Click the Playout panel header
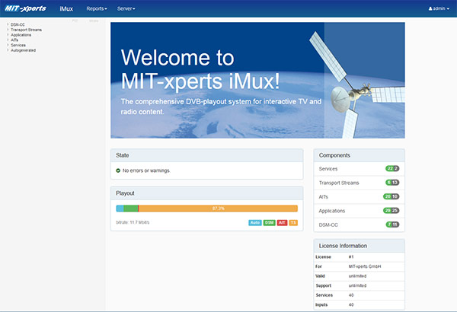 point(207,193)
